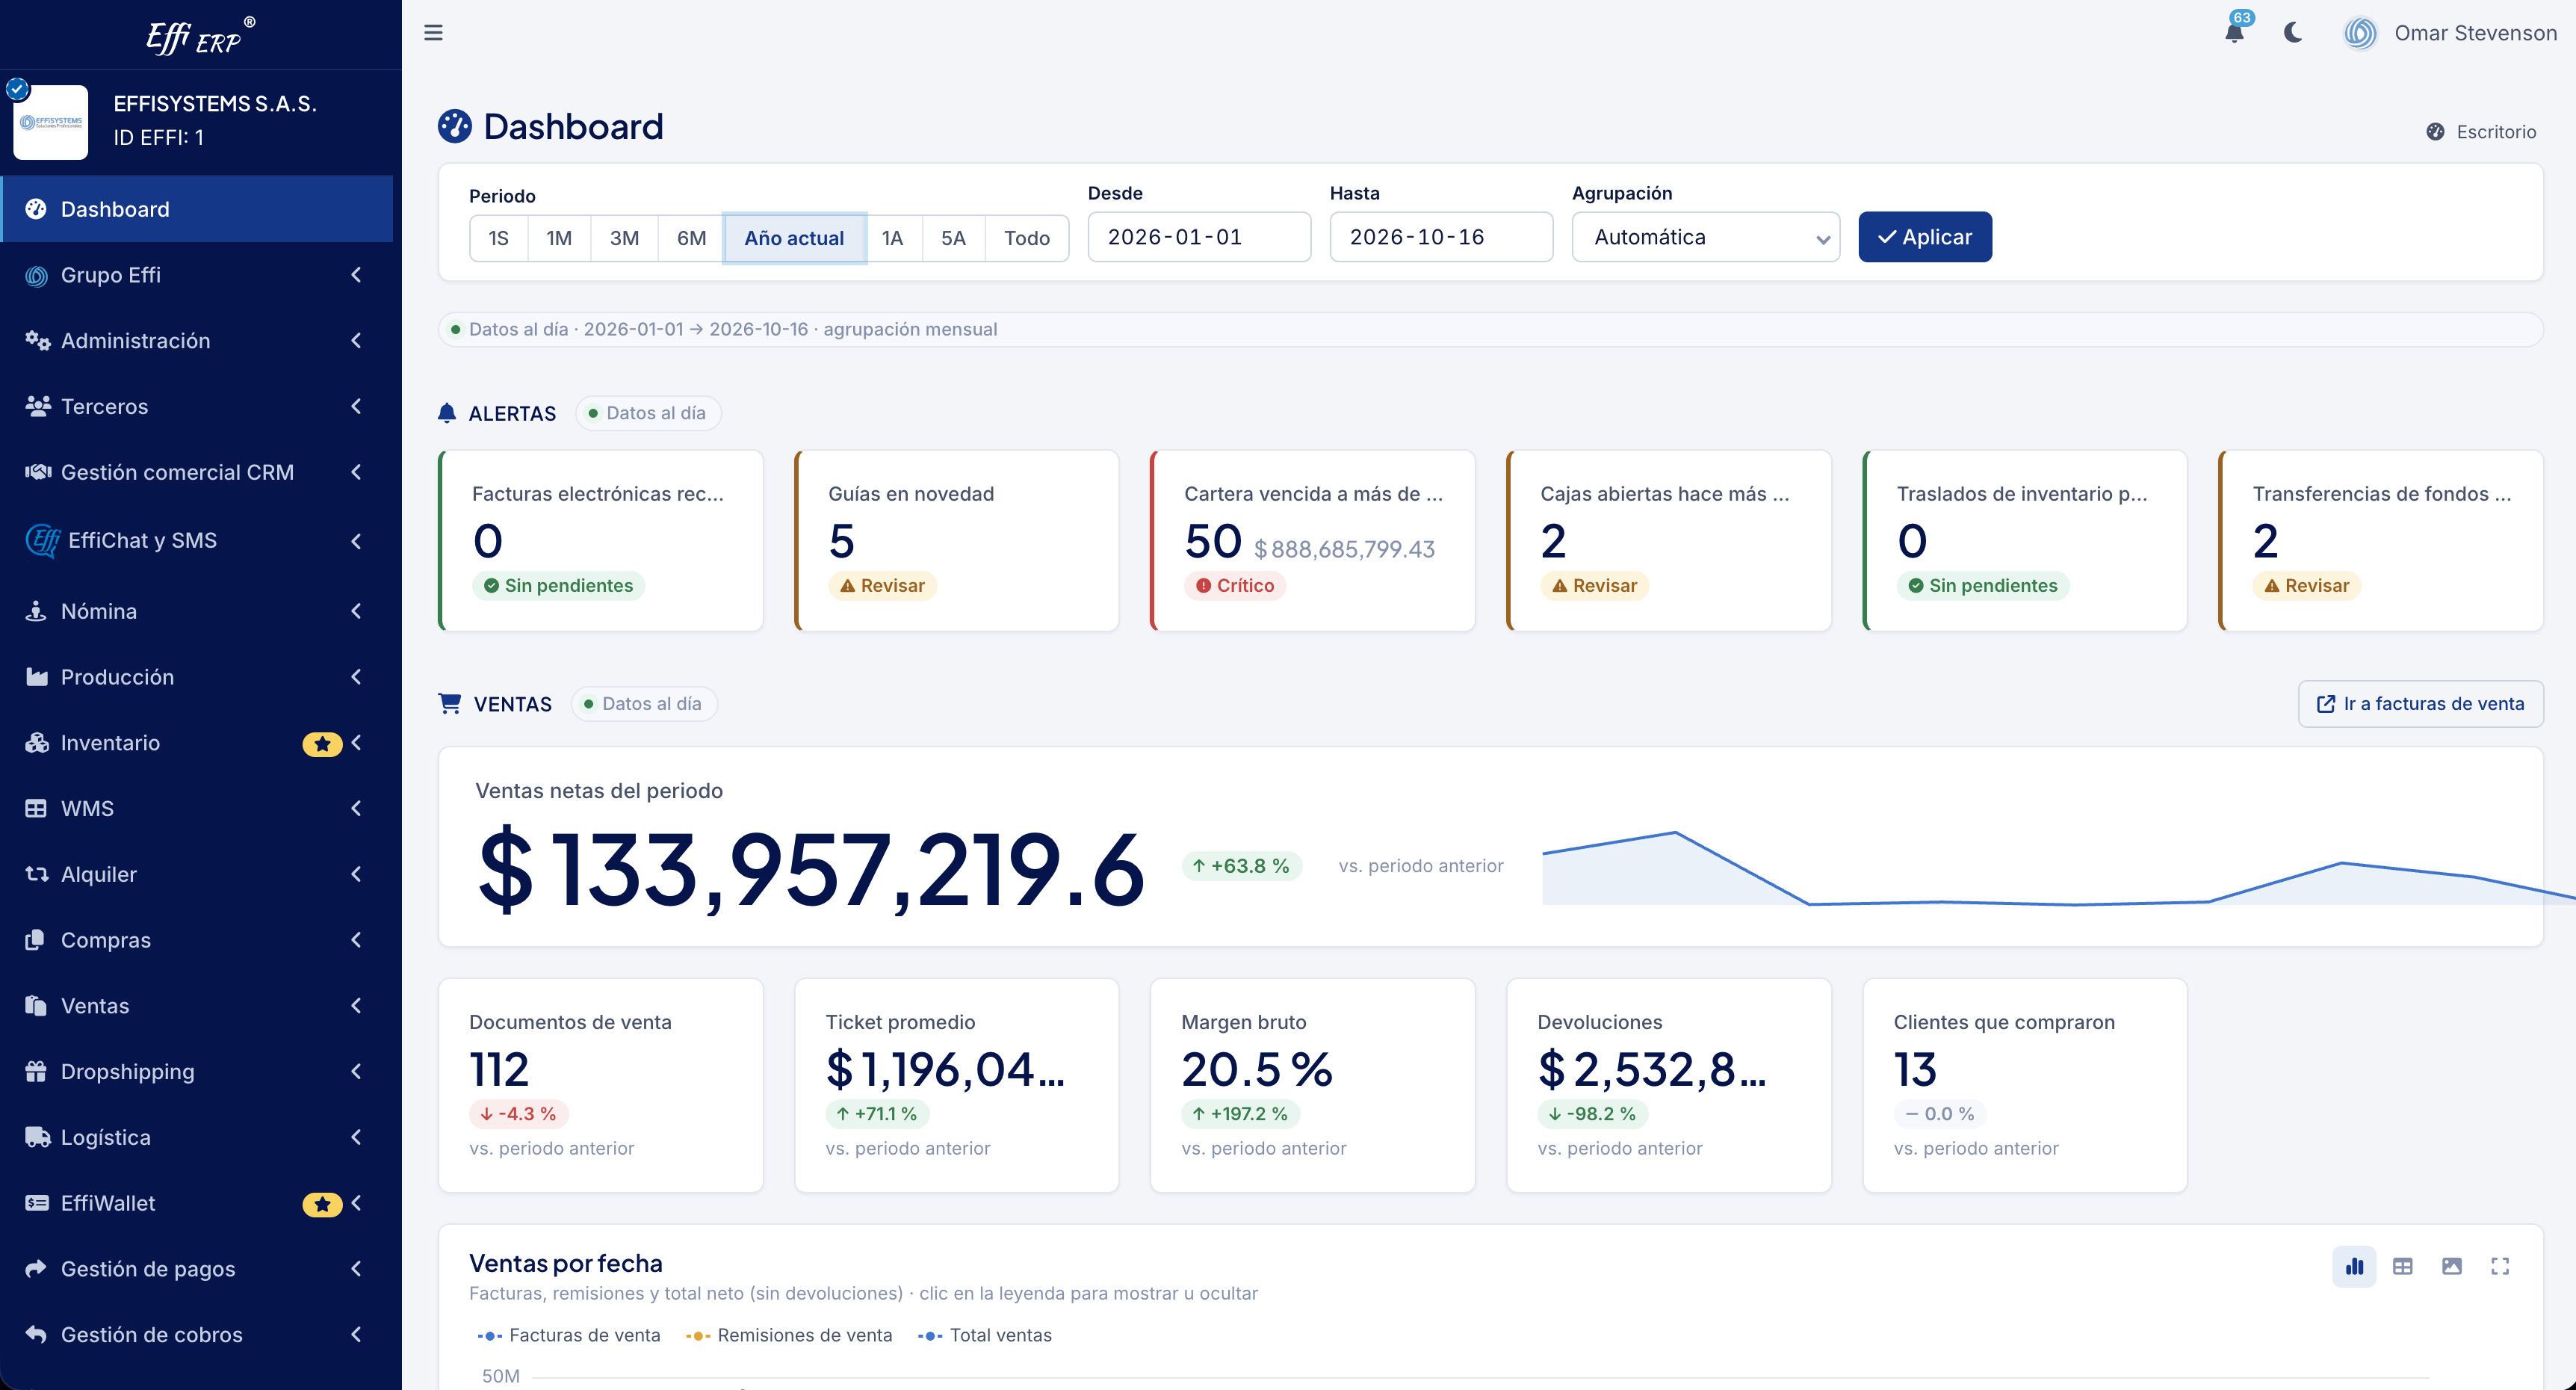This screenshot has width=2576, height=1390.
Task: Open the Agrupación dropdown
Action: point(1705,237)
